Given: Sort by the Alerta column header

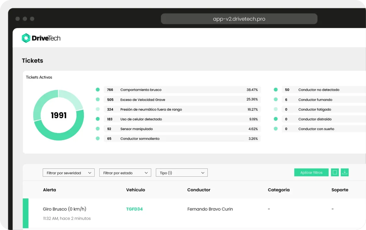Looking at the screenshot, I should pos(49,190).
